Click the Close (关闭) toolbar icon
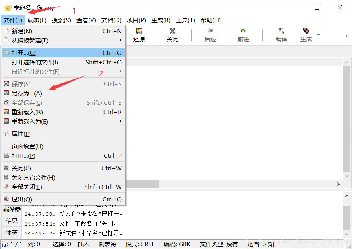352x249 pixels. [172, 31]
